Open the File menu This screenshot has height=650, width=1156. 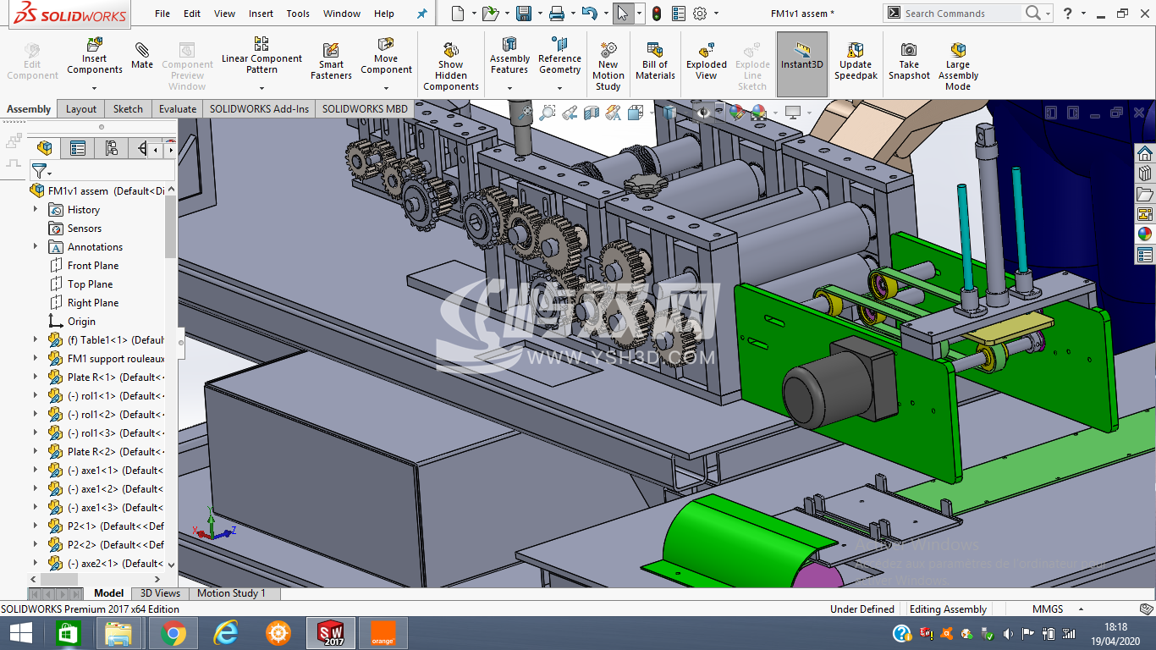(x=162, y=14)
